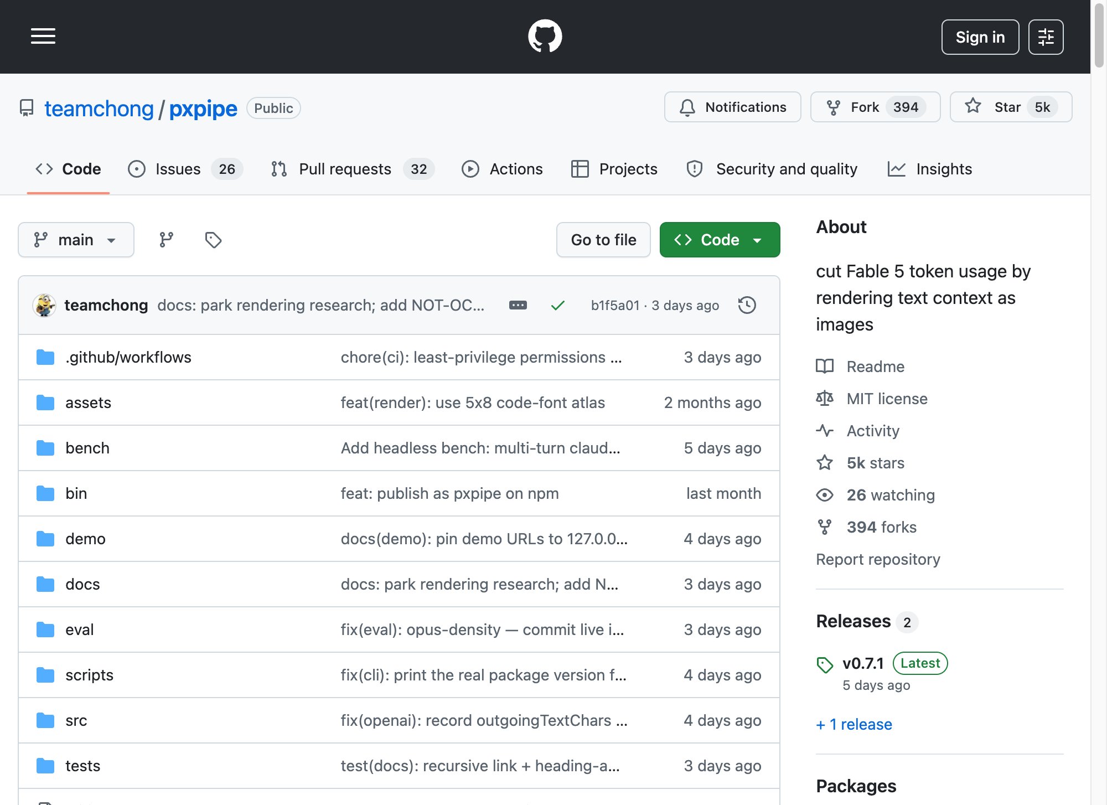This screenshot has height=805, width=1107.
Task: Click the eval folder icon
Action: pyautogui.click(x=45, y=629)
